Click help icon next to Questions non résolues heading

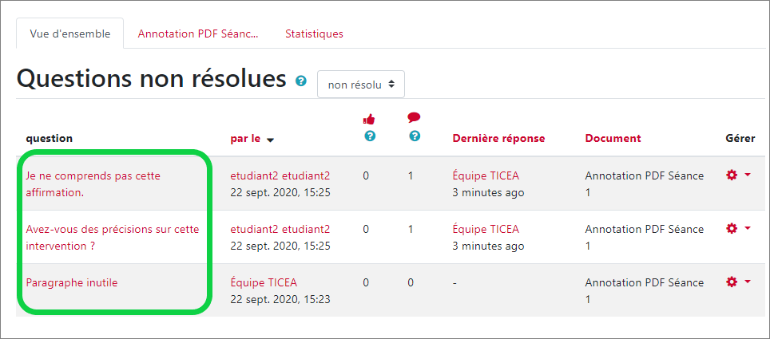[301, 81]
